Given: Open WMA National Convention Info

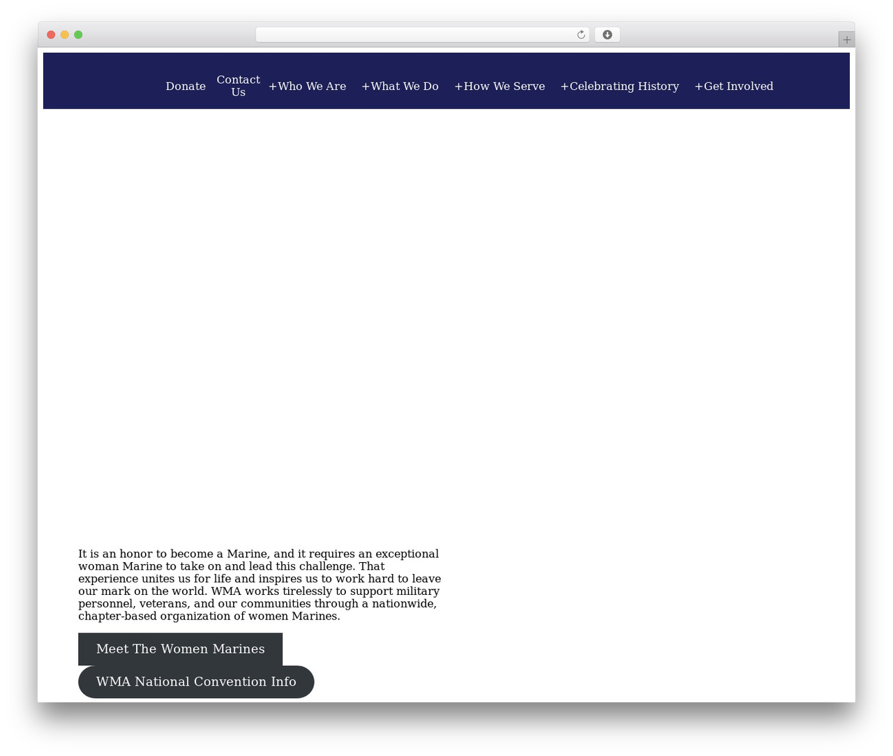Looking at the screenshot, I should [x=196, y=682].
